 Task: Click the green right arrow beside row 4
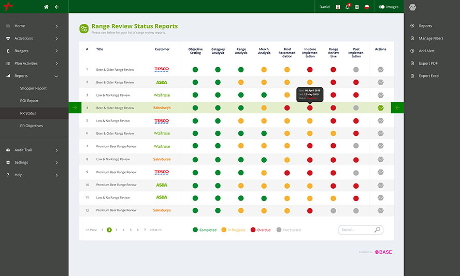point(75,108)
